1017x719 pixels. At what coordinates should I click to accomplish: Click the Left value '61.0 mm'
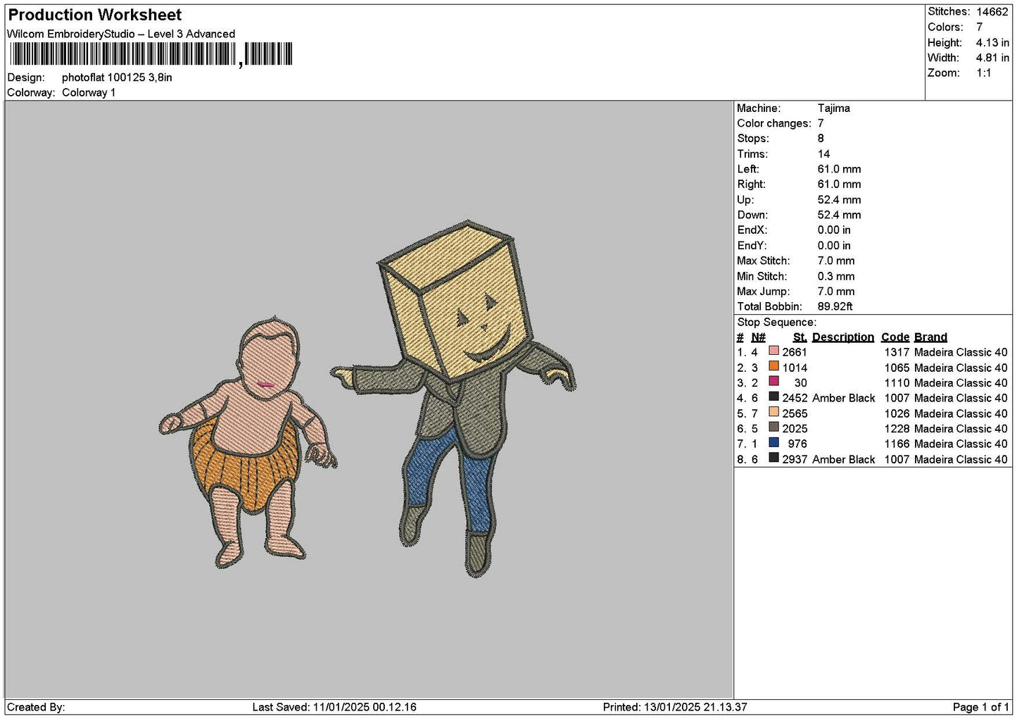[839, 170]
